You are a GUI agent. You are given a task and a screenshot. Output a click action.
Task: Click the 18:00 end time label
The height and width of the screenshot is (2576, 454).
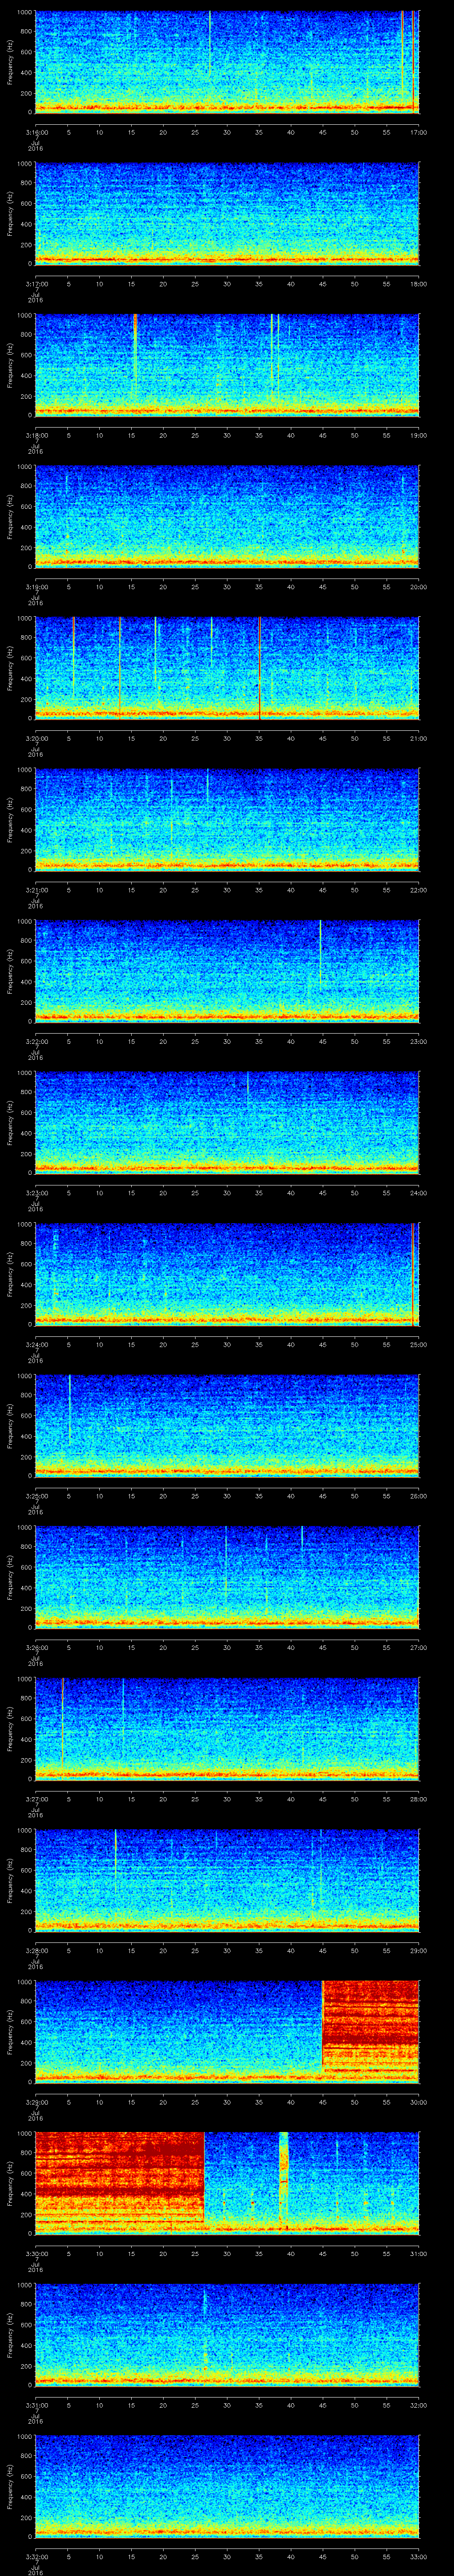pos(418,284)
